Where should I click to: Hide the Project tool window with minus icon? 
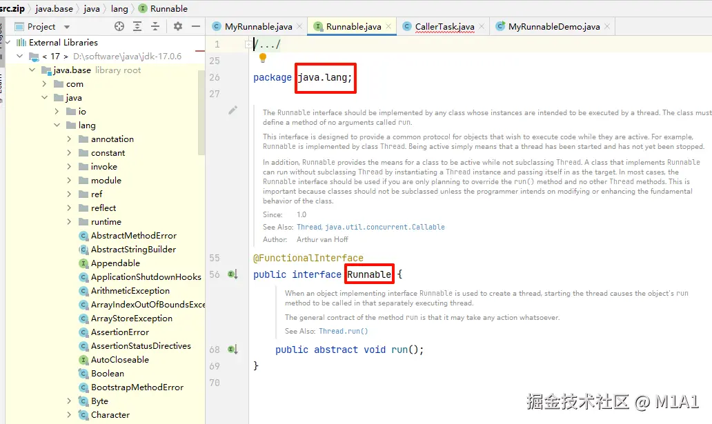(x=196, y=26)
